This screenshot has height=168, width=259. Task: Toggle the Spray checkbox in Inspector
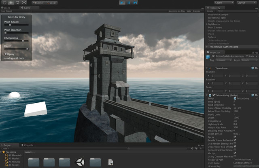pos(235,137)
